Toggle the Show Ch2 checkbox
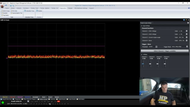This screenshot has width=190, height=107. (9, 97)
